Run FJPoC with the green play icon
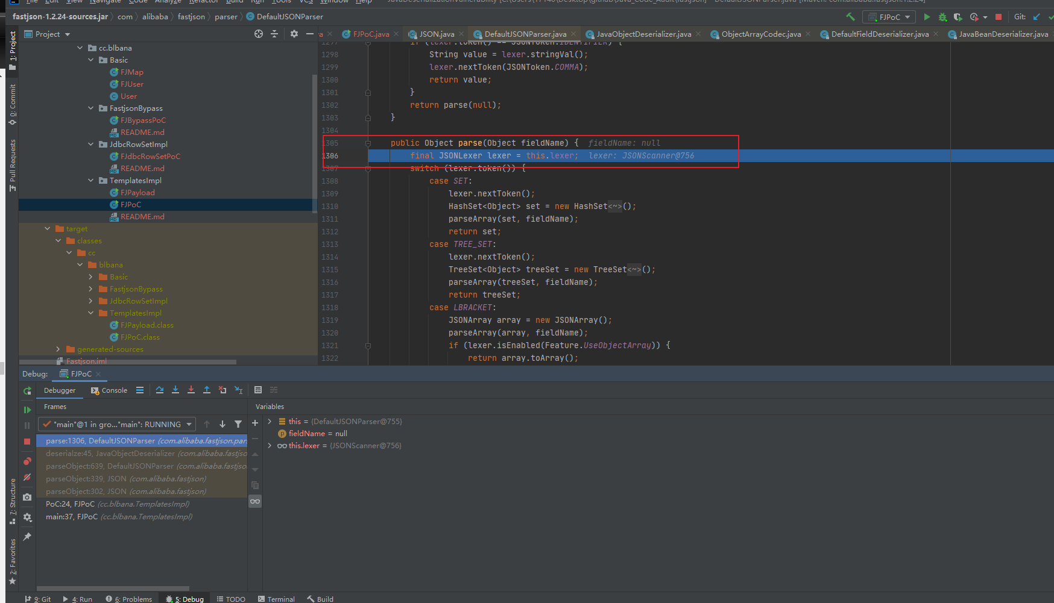 coord(927,17)
